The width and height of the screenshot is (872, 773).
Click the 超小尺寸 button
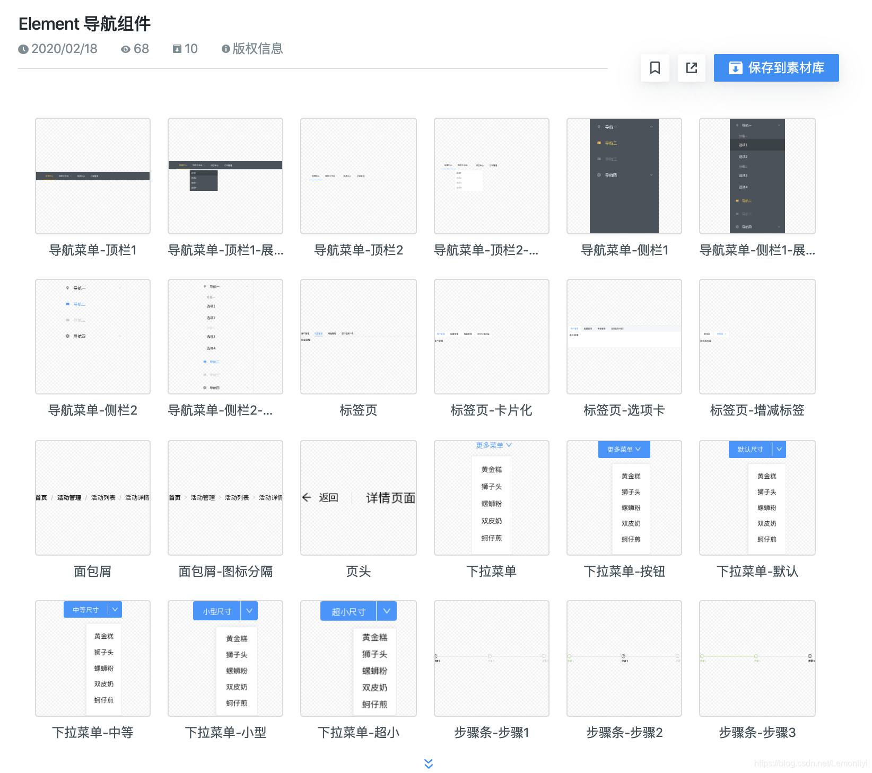tap(348, 611)
